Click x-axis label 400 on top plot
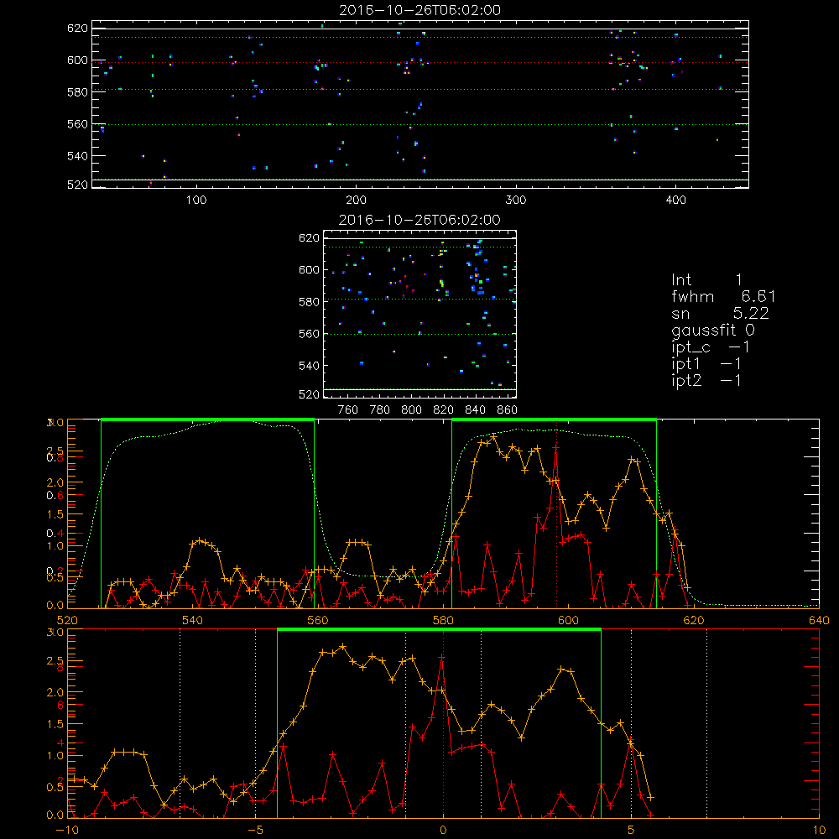Image resolution: width=839 pixels, height=839 pixels. 675,201
